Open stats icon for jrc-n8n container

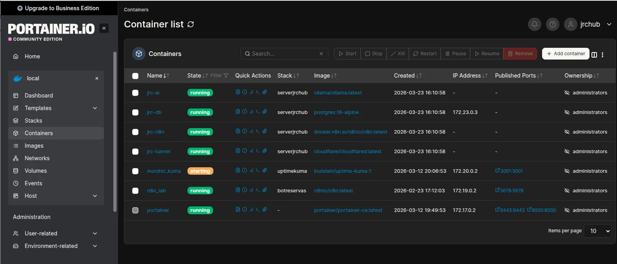pyautogui.click(x=251, y=131)
